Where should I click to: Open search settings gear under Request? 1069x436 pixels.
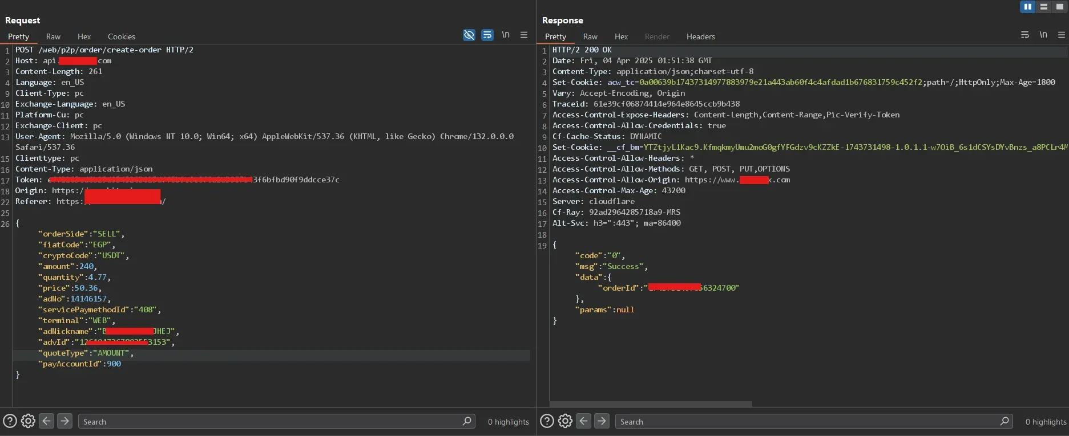click(28, 421)
